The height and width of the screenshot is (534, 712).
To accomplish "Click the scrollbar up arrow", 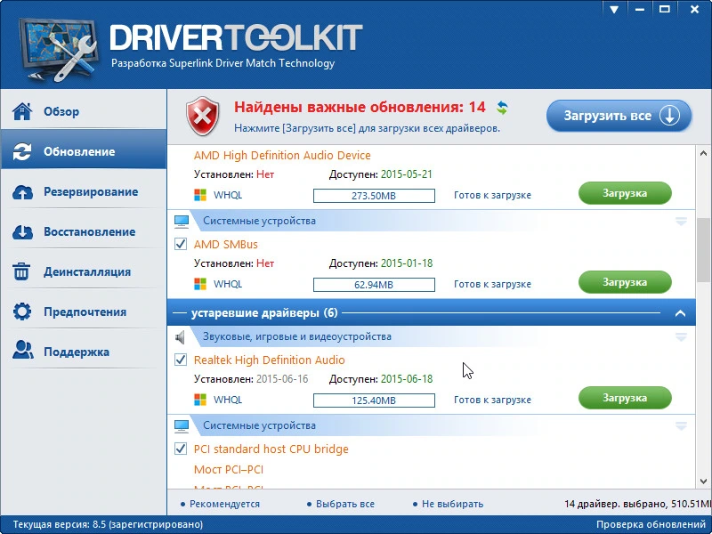I will coord(703,153).
